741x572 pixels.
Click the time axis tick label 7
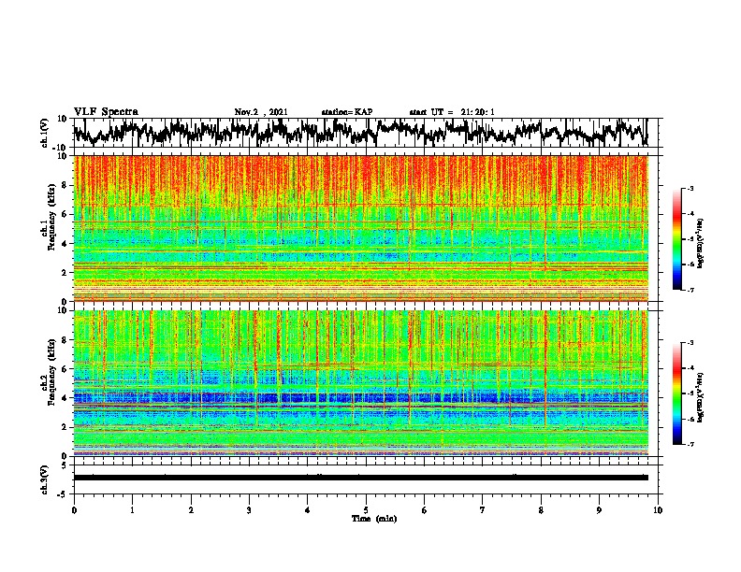[x=483, y=510]
